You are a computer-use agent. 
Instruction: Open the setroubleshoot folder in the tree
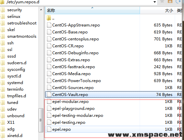coord(22,23)
